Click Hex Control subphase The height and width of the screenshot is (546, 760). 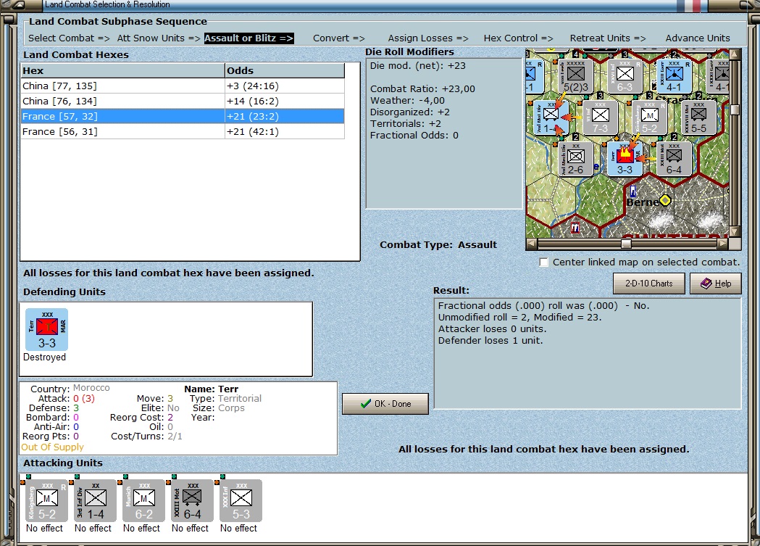[518, 38]
